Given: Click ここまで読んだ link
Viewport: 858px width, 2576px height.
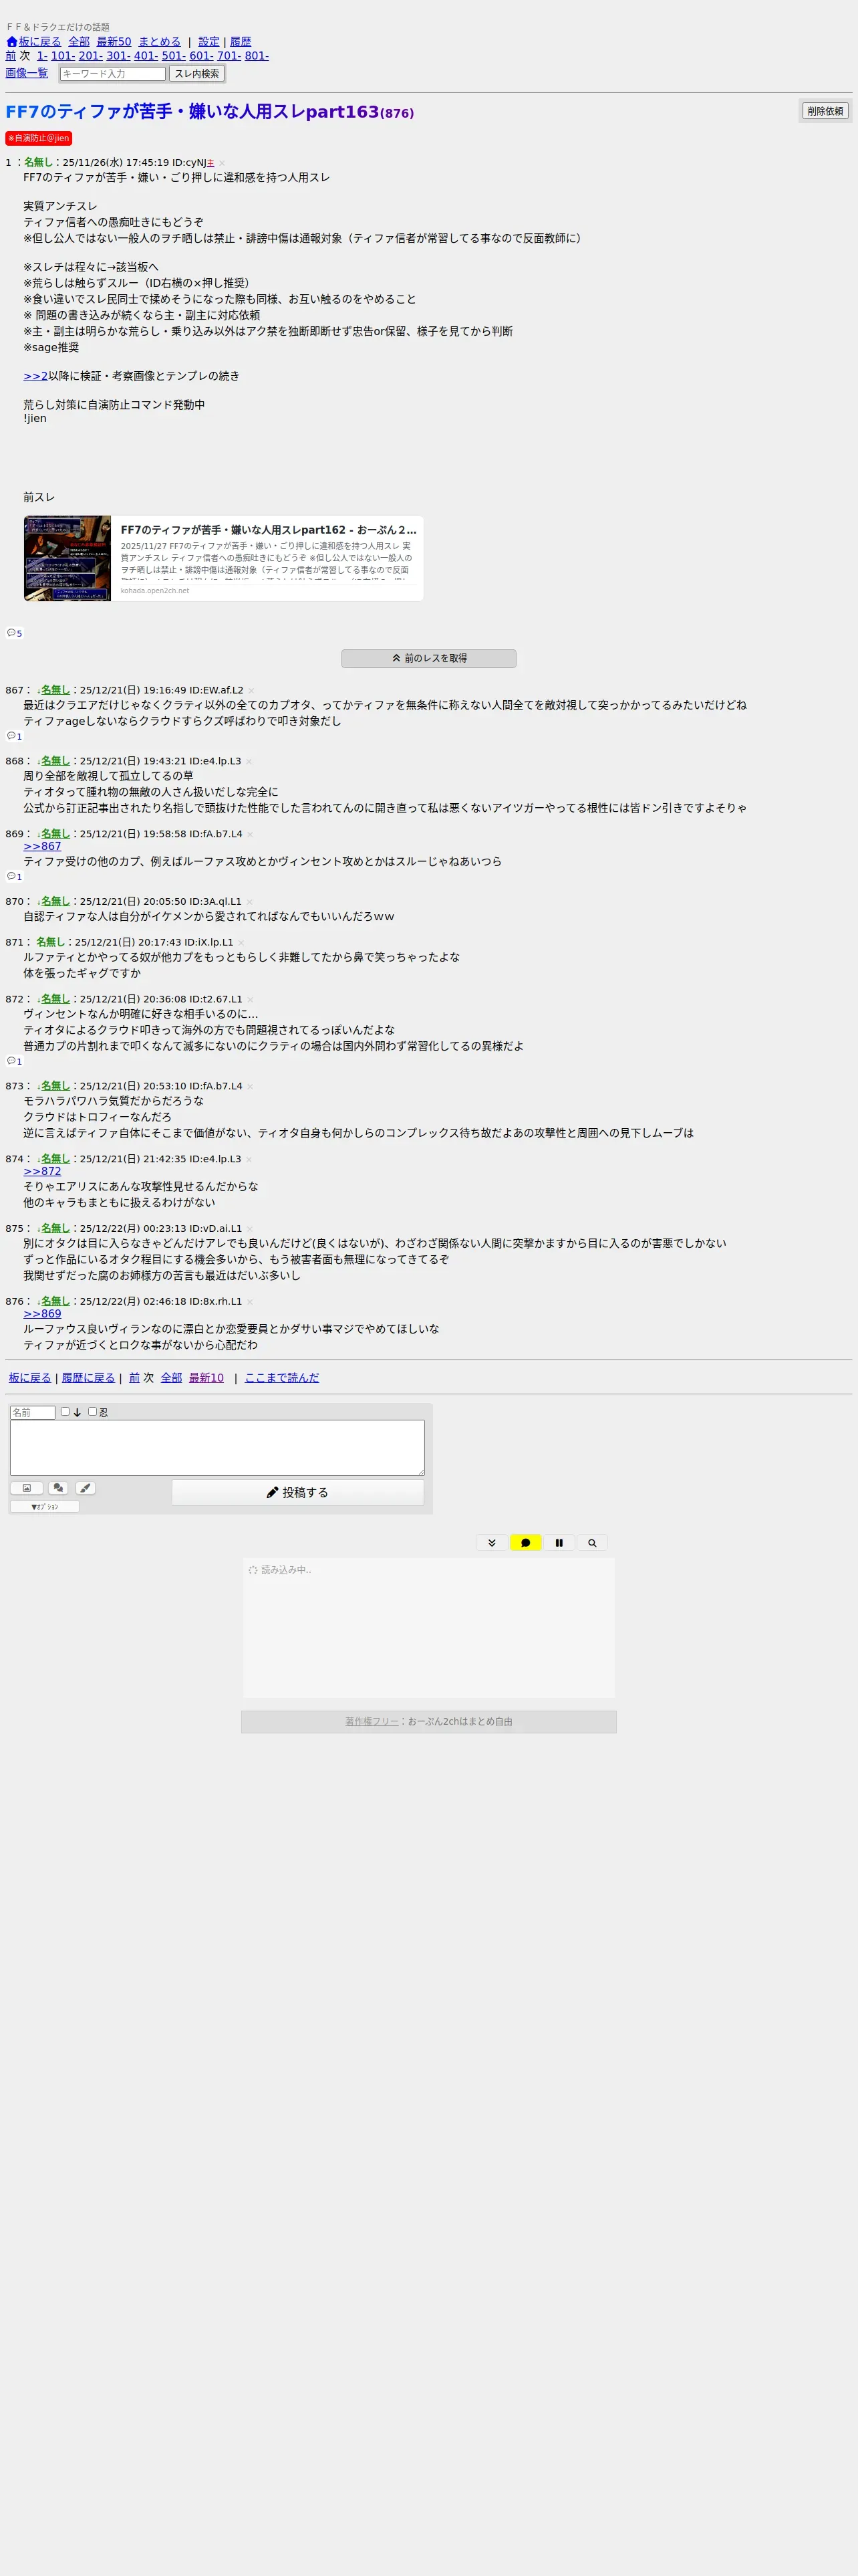Looking at the screenshot, I should pos(282,1378).
